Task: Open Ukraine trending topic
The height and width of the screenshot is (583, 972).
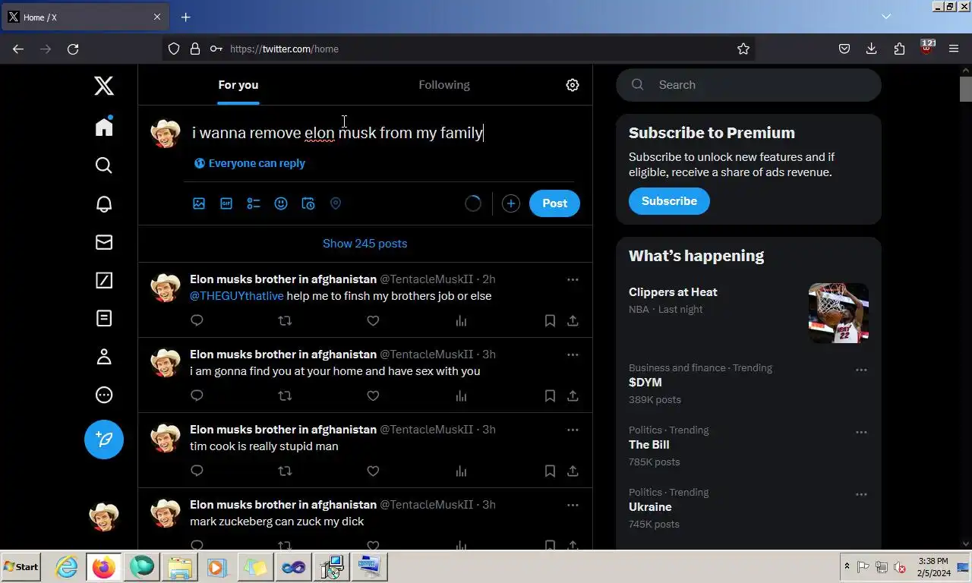Action: [x=650, y=507]
